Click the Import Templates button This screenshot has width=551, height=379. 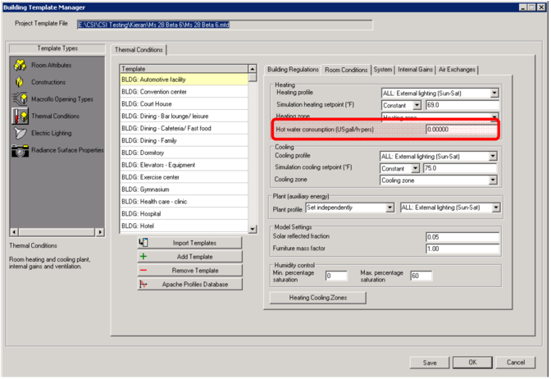(x=189, y=243)
